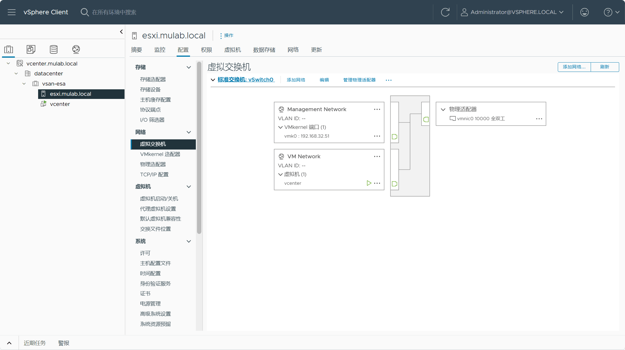Open the hamburger main menu

(x=12, y=12)
